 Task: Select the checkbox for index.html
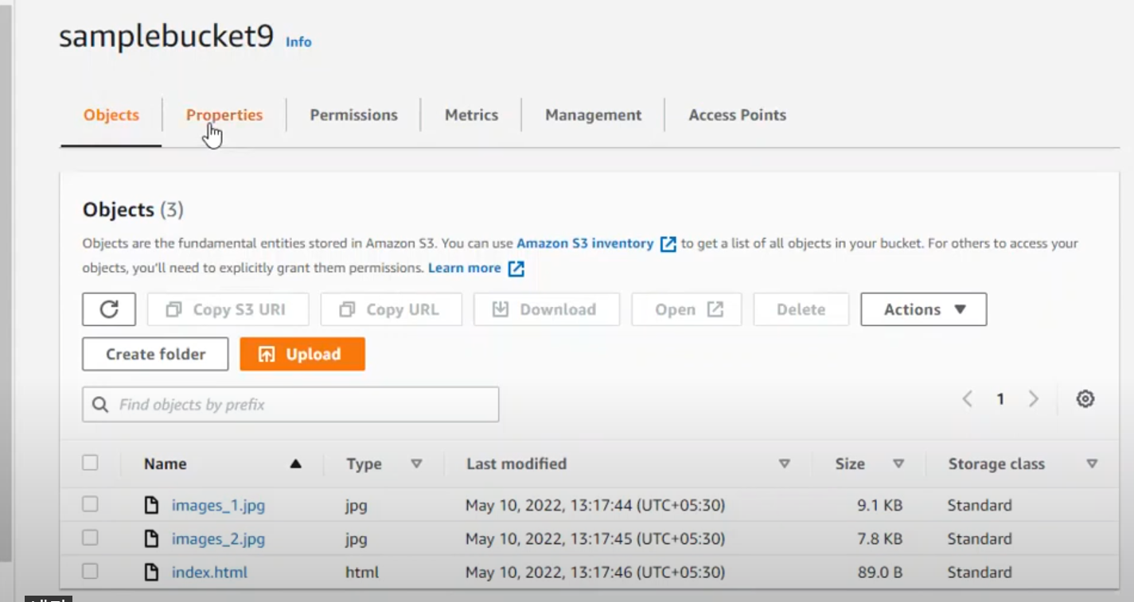pyautogui.click(x=90, y=571)
